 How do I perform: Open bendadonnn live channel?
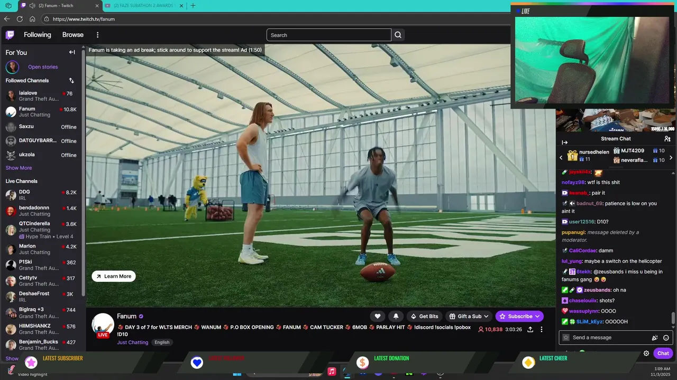[41, 211]
